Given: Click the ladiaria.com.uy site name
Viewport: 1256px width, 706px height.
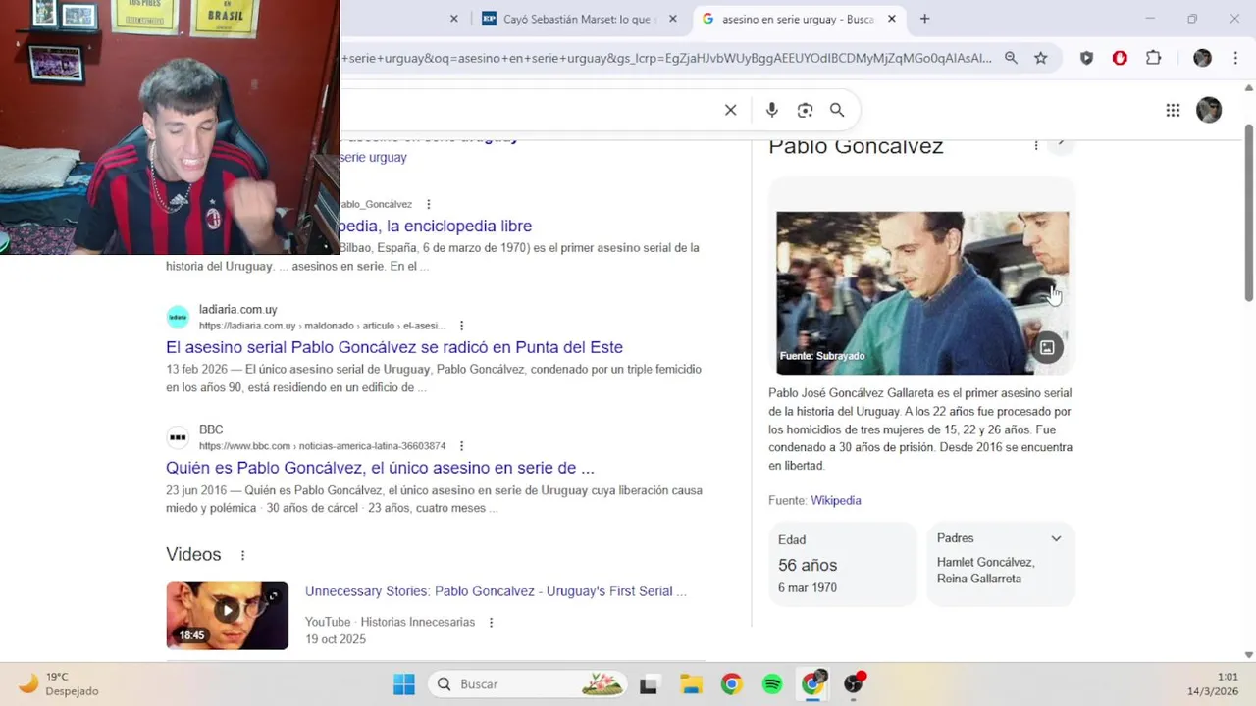Looking at the screenshot, I should point(237,309).
